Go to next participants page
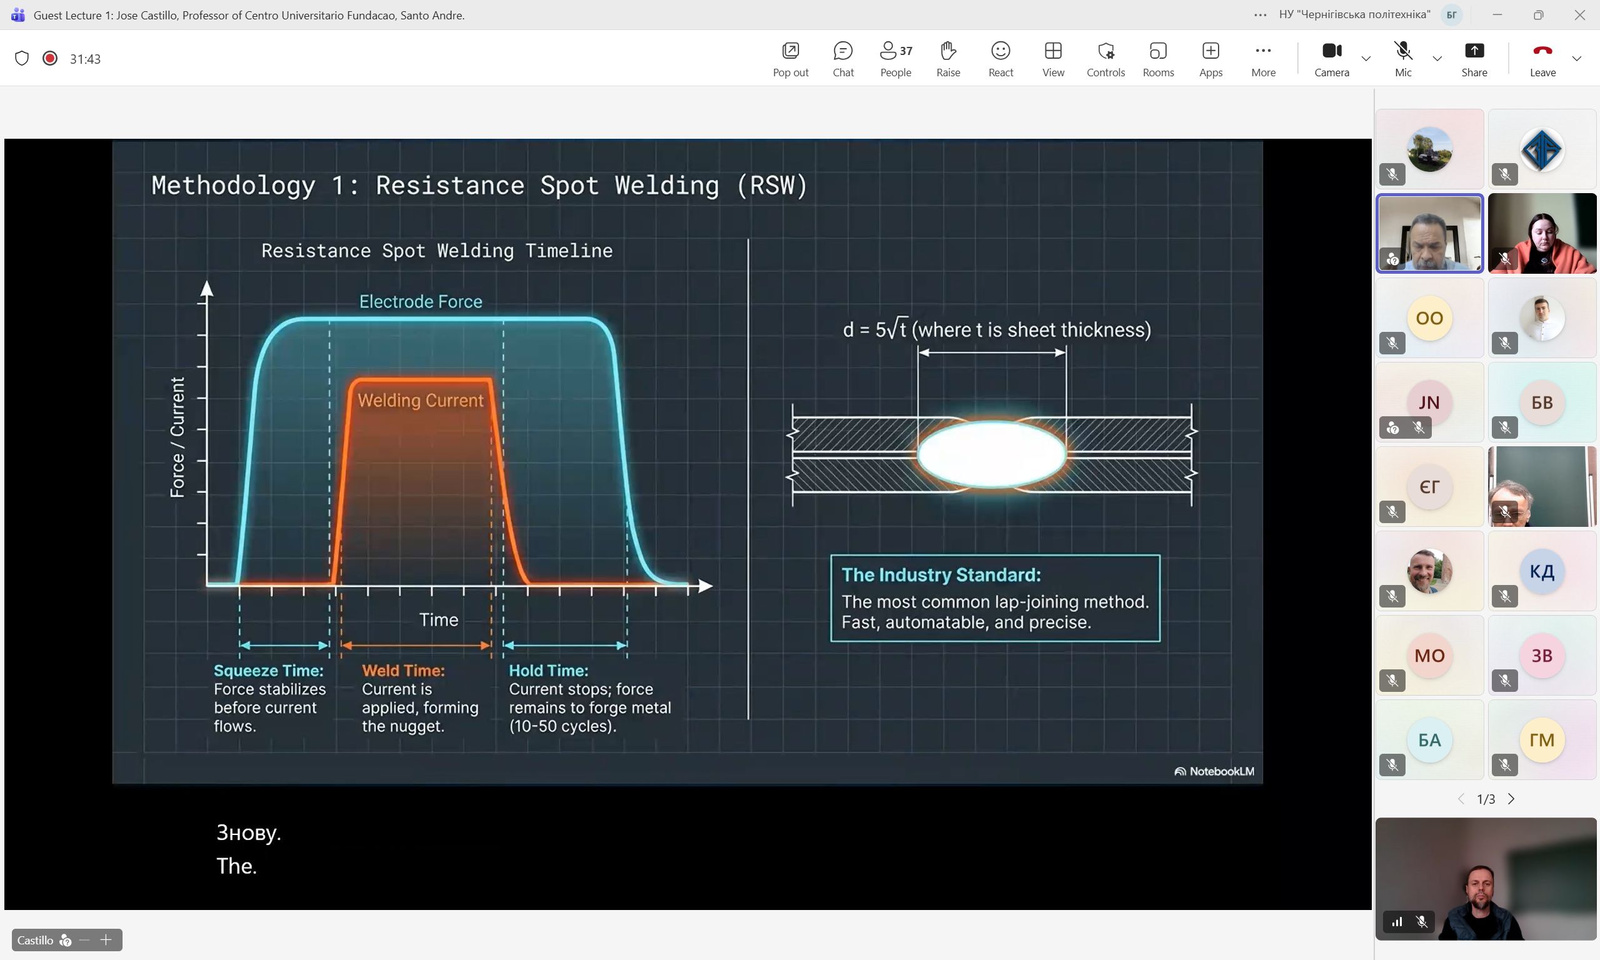Screen dimensions: 1600x960 coord(1511,799)
